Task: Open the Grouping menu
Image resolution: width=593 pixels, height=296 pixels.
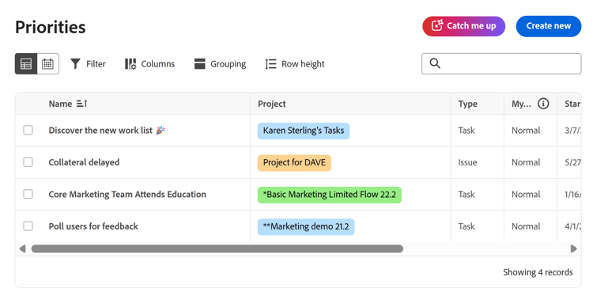Action: 220,64
